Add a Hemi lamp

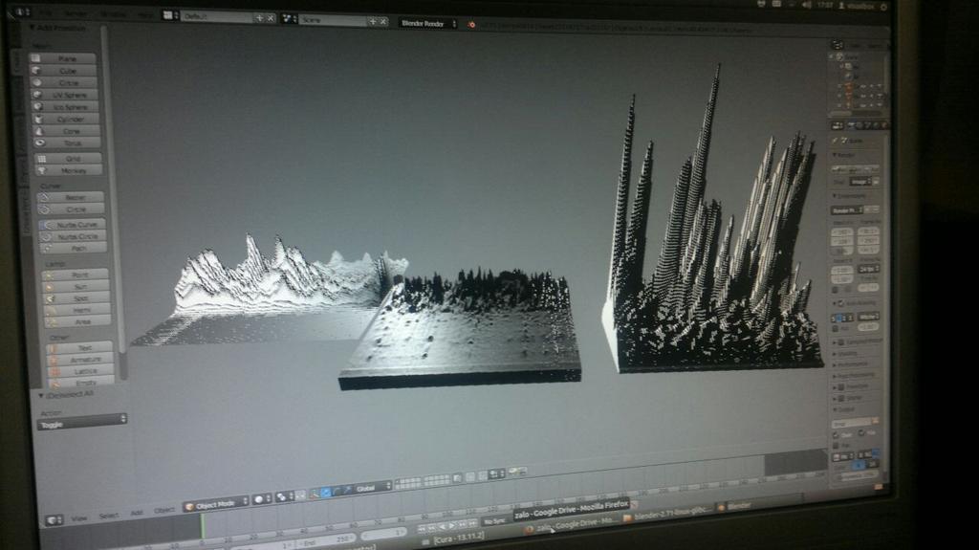[x=77, y=309]
